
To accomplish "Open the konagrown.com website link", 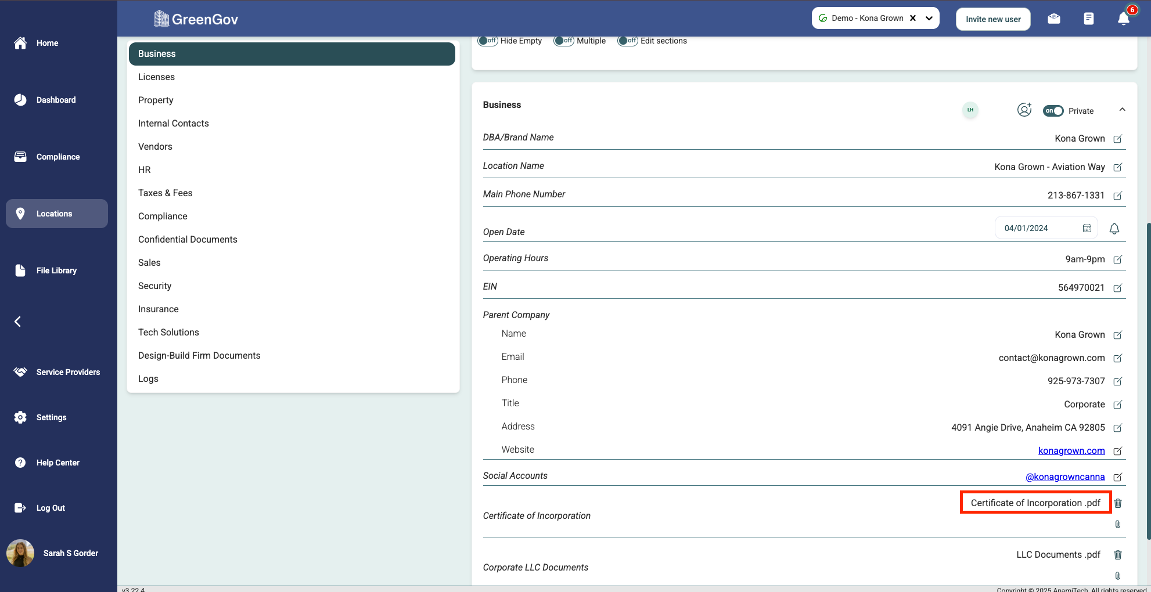I will [1071, 451].
